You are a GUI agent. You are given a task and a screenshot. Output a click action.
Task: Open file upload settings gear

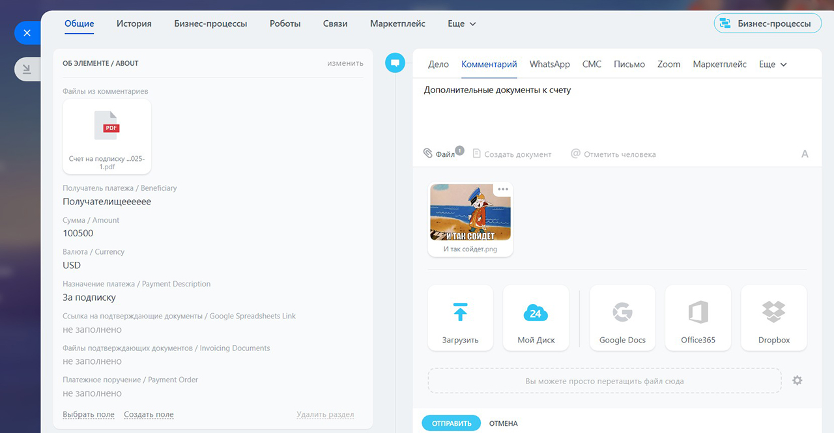click(797, 380)
